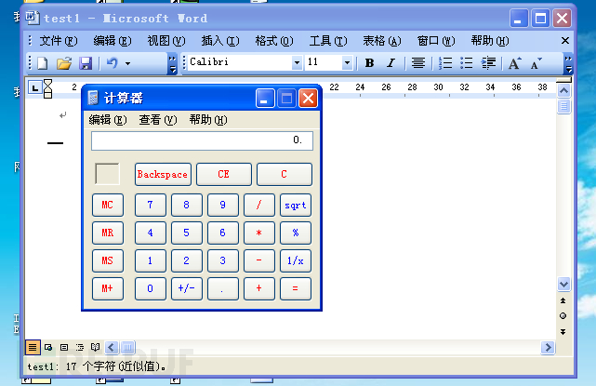Viewport: 596px width, 386px height.
Task: Click calculator digit 7
Action: point(150,205)
